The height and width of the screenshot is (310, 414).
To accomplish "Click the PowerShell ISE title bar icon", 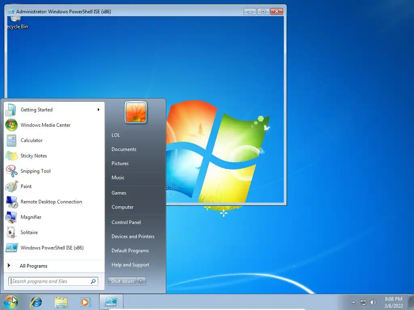I will [11, 12].
